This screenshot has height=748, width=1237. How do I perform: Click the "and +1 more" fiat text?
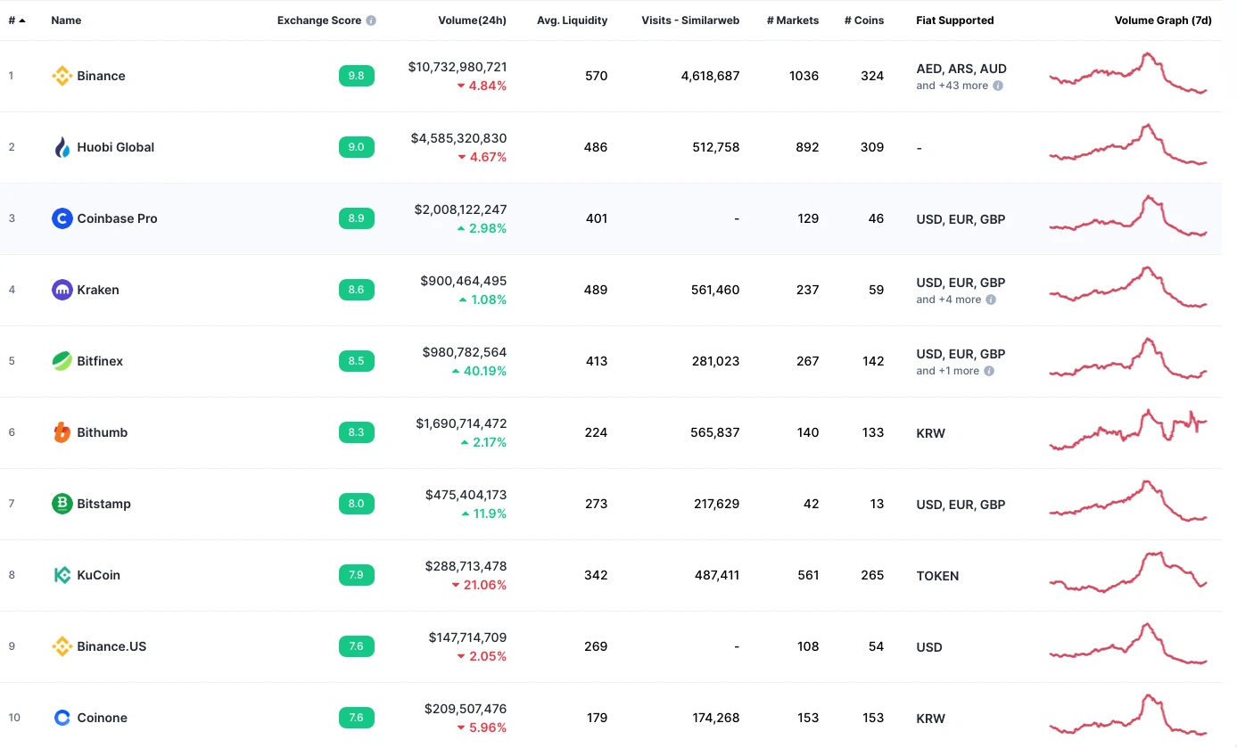(948, 371)
